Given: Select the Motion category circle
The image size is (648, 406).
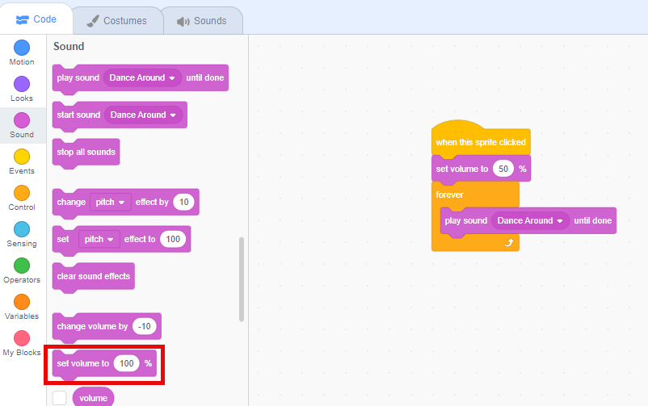Looking at the screenshot, I should click(22, 48).
